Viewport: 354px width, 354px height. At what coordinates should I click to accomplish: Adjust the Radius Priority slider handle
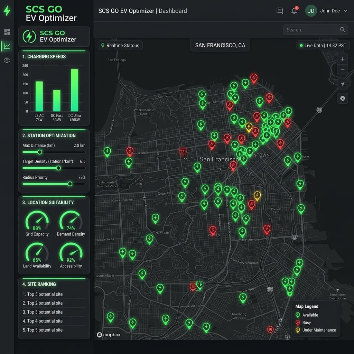[x=70, y=184]
